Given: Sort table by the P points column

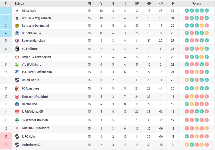Looking at the screenshot, I should click(x=173, y=4).
